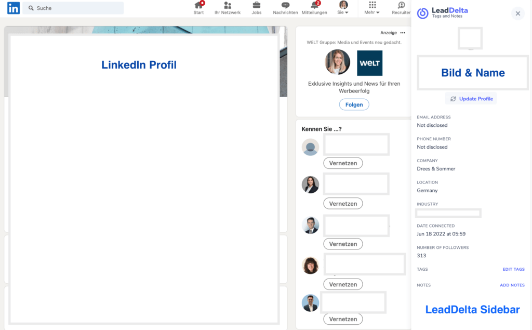Click the LinkedIn logo icon
532x330 pixels.
pyautogui.click(x=14, y=8)
